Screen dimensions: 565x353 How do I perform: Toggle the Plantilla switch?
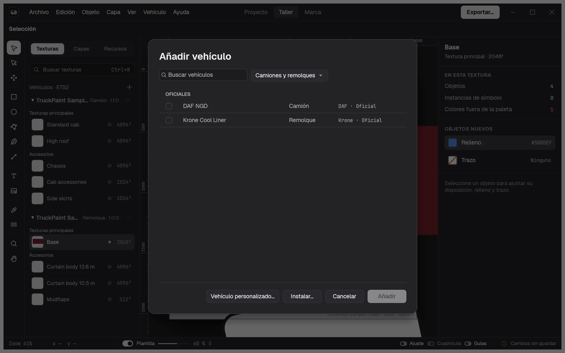pyautogui.click(x=128, y=344)
